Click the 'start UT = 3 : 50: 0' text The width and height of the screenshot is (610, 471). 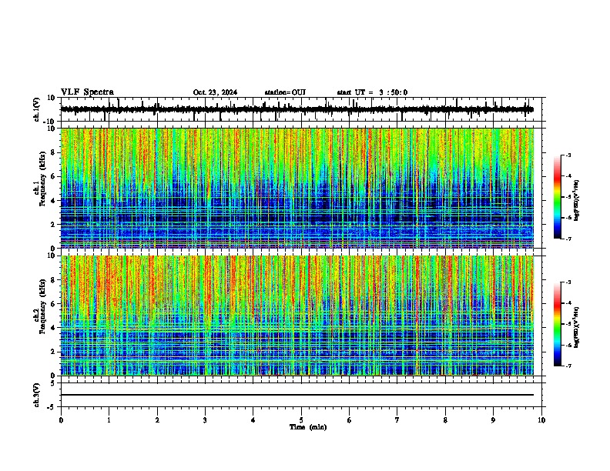pos(372,92)
